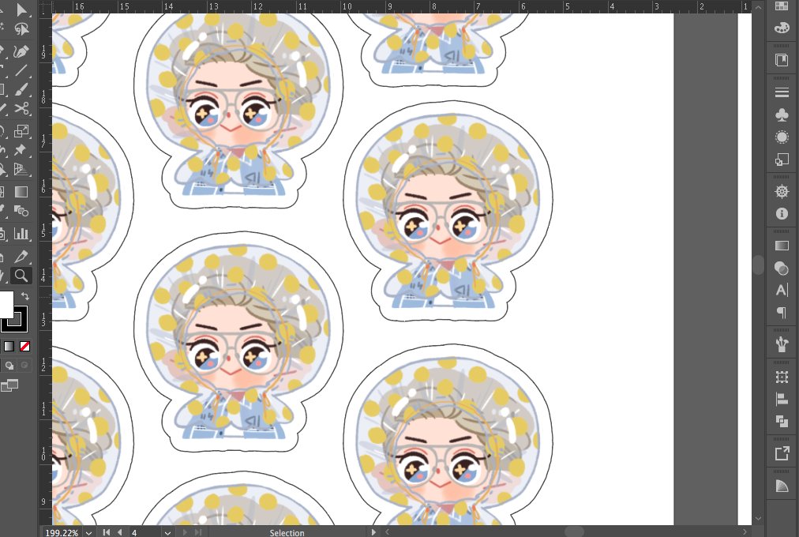
Task: Open the Navigator panel (wheel icon)
Action: (782, 192)
